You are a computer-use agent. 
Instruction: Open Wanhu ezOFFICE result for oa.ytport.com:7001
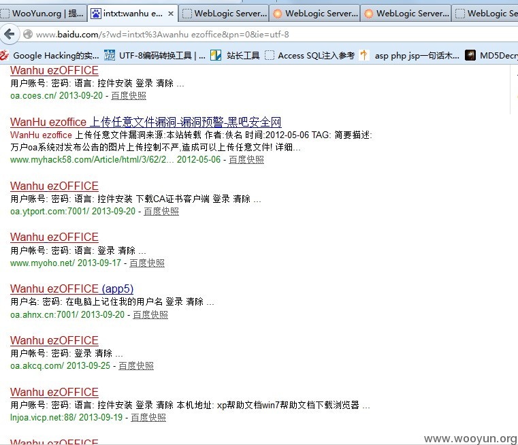54,186
